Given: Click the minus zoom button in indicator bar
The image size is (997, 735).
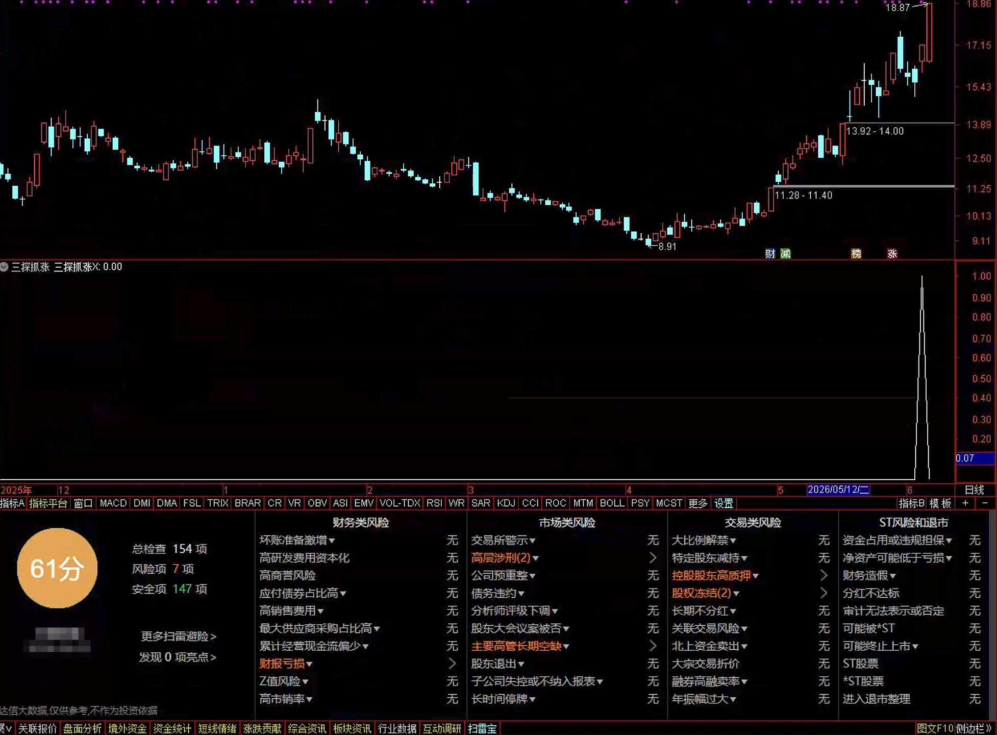Looking at the screenshot, I should [985, 503].
